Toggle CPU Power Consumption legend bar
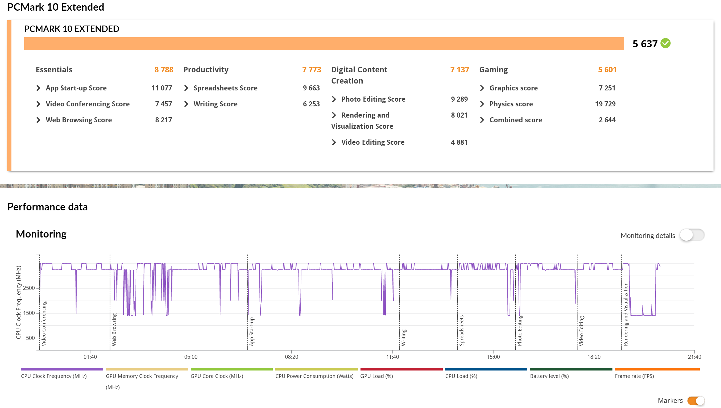 click(317, 369)
